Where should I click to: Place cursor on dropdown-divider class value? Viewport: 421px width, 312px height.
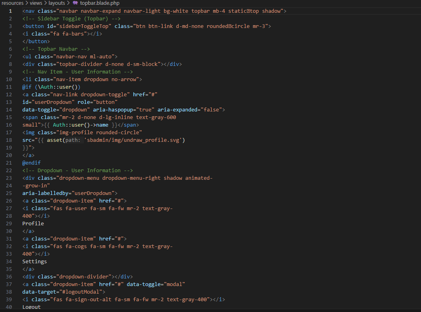85,276
